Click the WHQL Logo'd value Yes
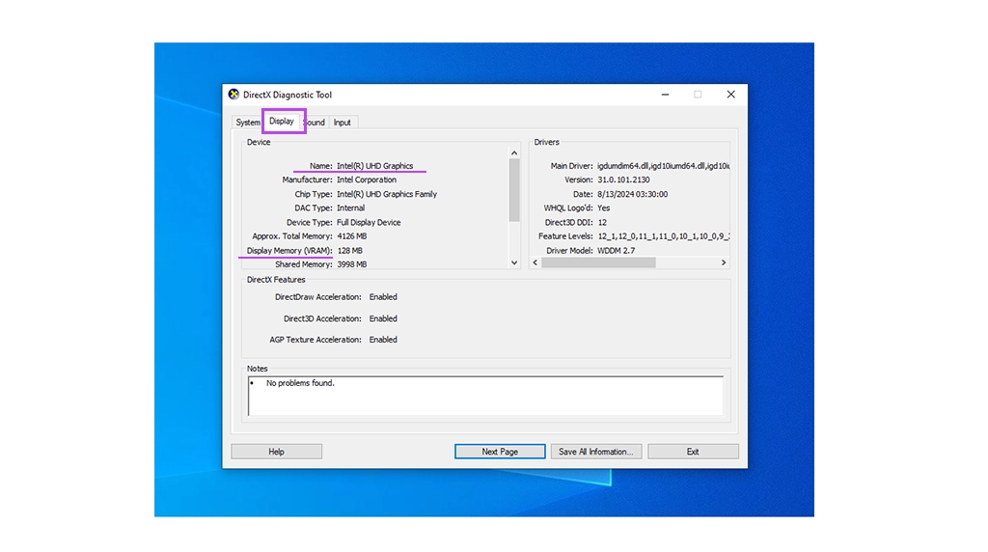The image size is (988, 552). [x=604, y=207]
